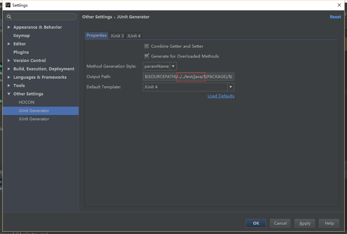The height and width of the screenshot is (234, 347).
Task: Click the Other Settings breadcrumb
Action: 97,17
